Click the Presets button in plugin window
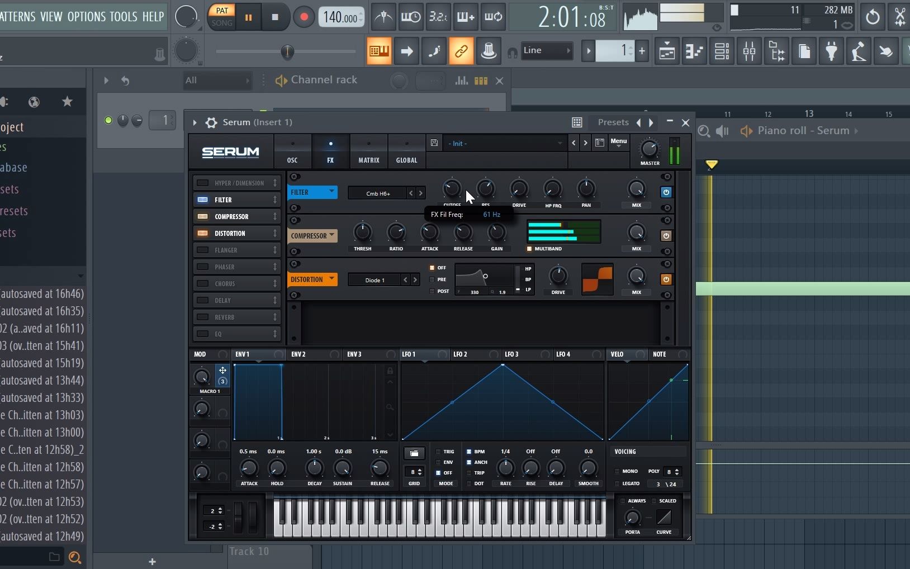The width and height of the screenshot is (910, 569). [x=613, y=122]
